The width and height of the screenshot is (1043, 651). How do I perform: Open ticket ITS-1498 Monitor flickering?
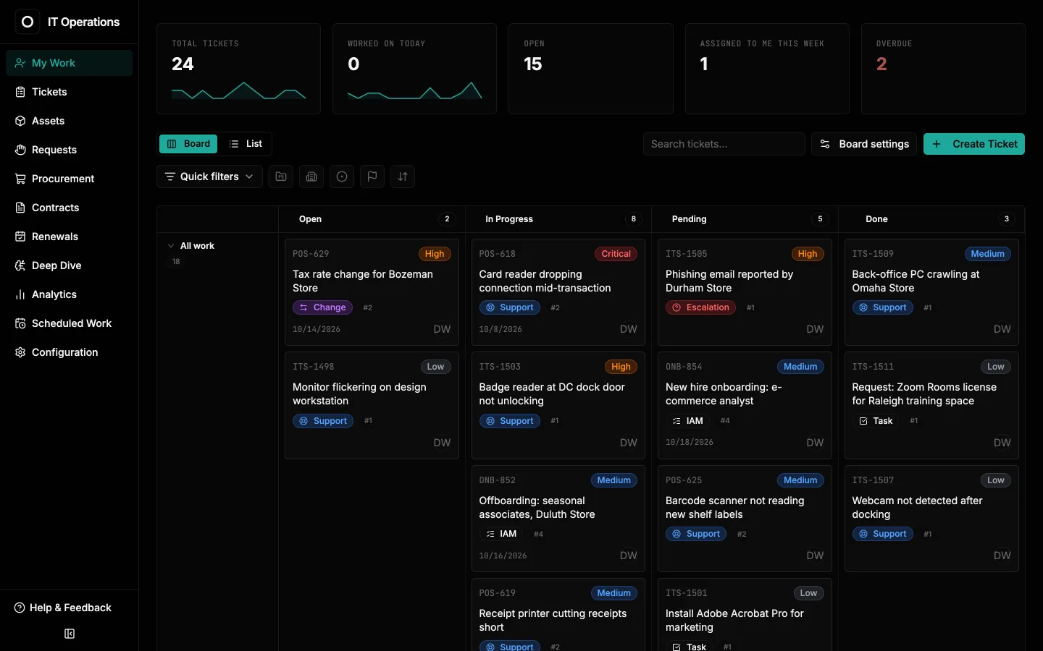click(x=372, y=405)
